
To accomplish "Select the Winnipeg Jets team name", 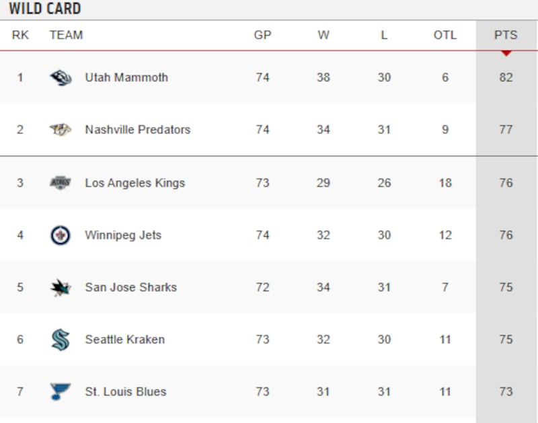I will coord(123,235).
